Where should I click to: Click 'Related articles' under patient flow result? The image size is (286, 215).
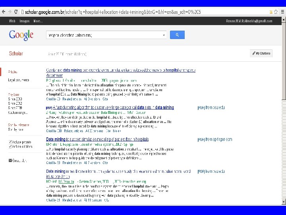pyautogui.click(x=72, y=163)
